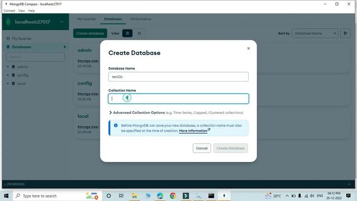
Task: Open the Windows Start menu
Action: [6, 196]
